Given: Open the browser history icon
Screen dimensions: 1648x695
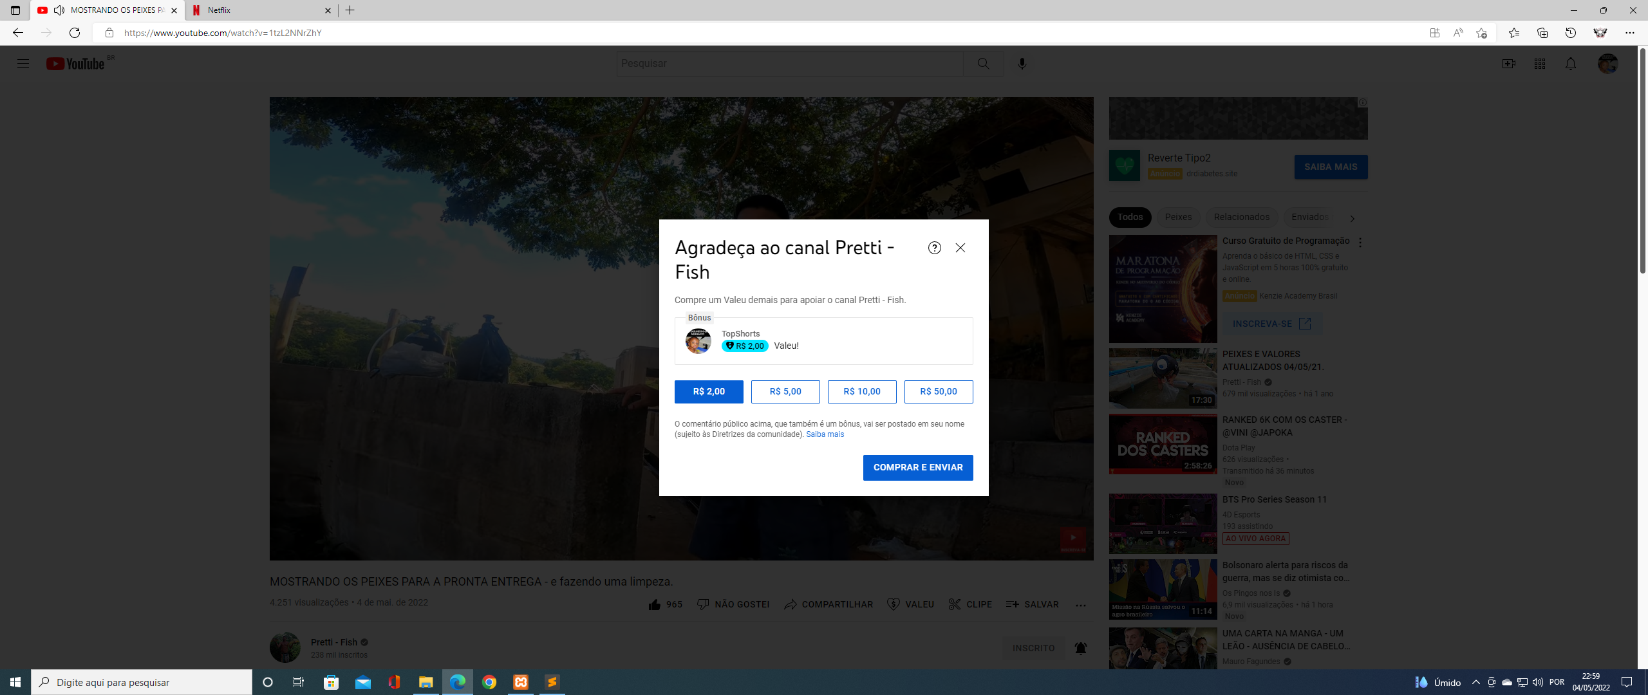Looking at the screenshot, I should pyautogui.click(x=1570, y=33).
